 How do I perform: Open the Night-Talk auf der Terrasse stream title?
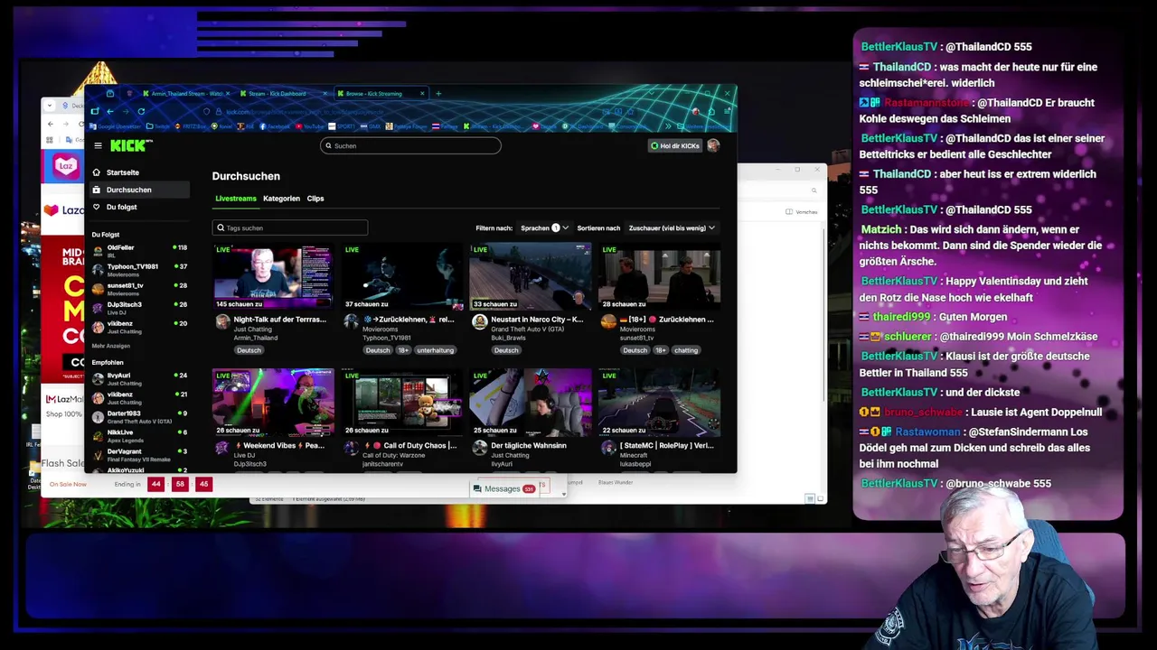click(x=280, y=320)
